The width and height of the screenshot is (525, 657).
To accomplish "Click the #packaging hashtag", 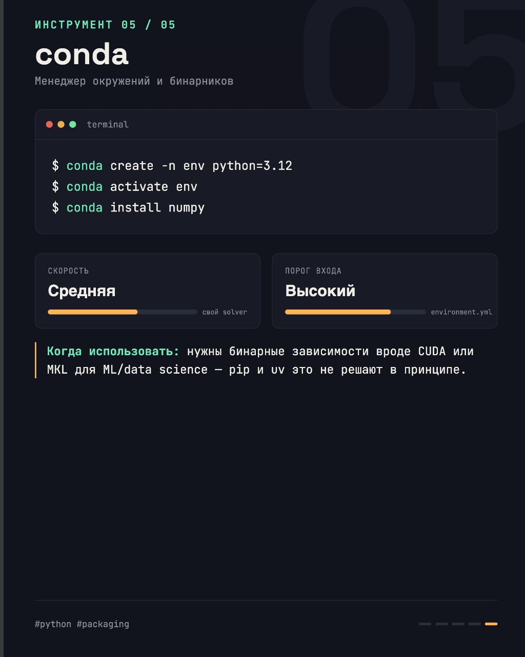I will coord(103,624).
